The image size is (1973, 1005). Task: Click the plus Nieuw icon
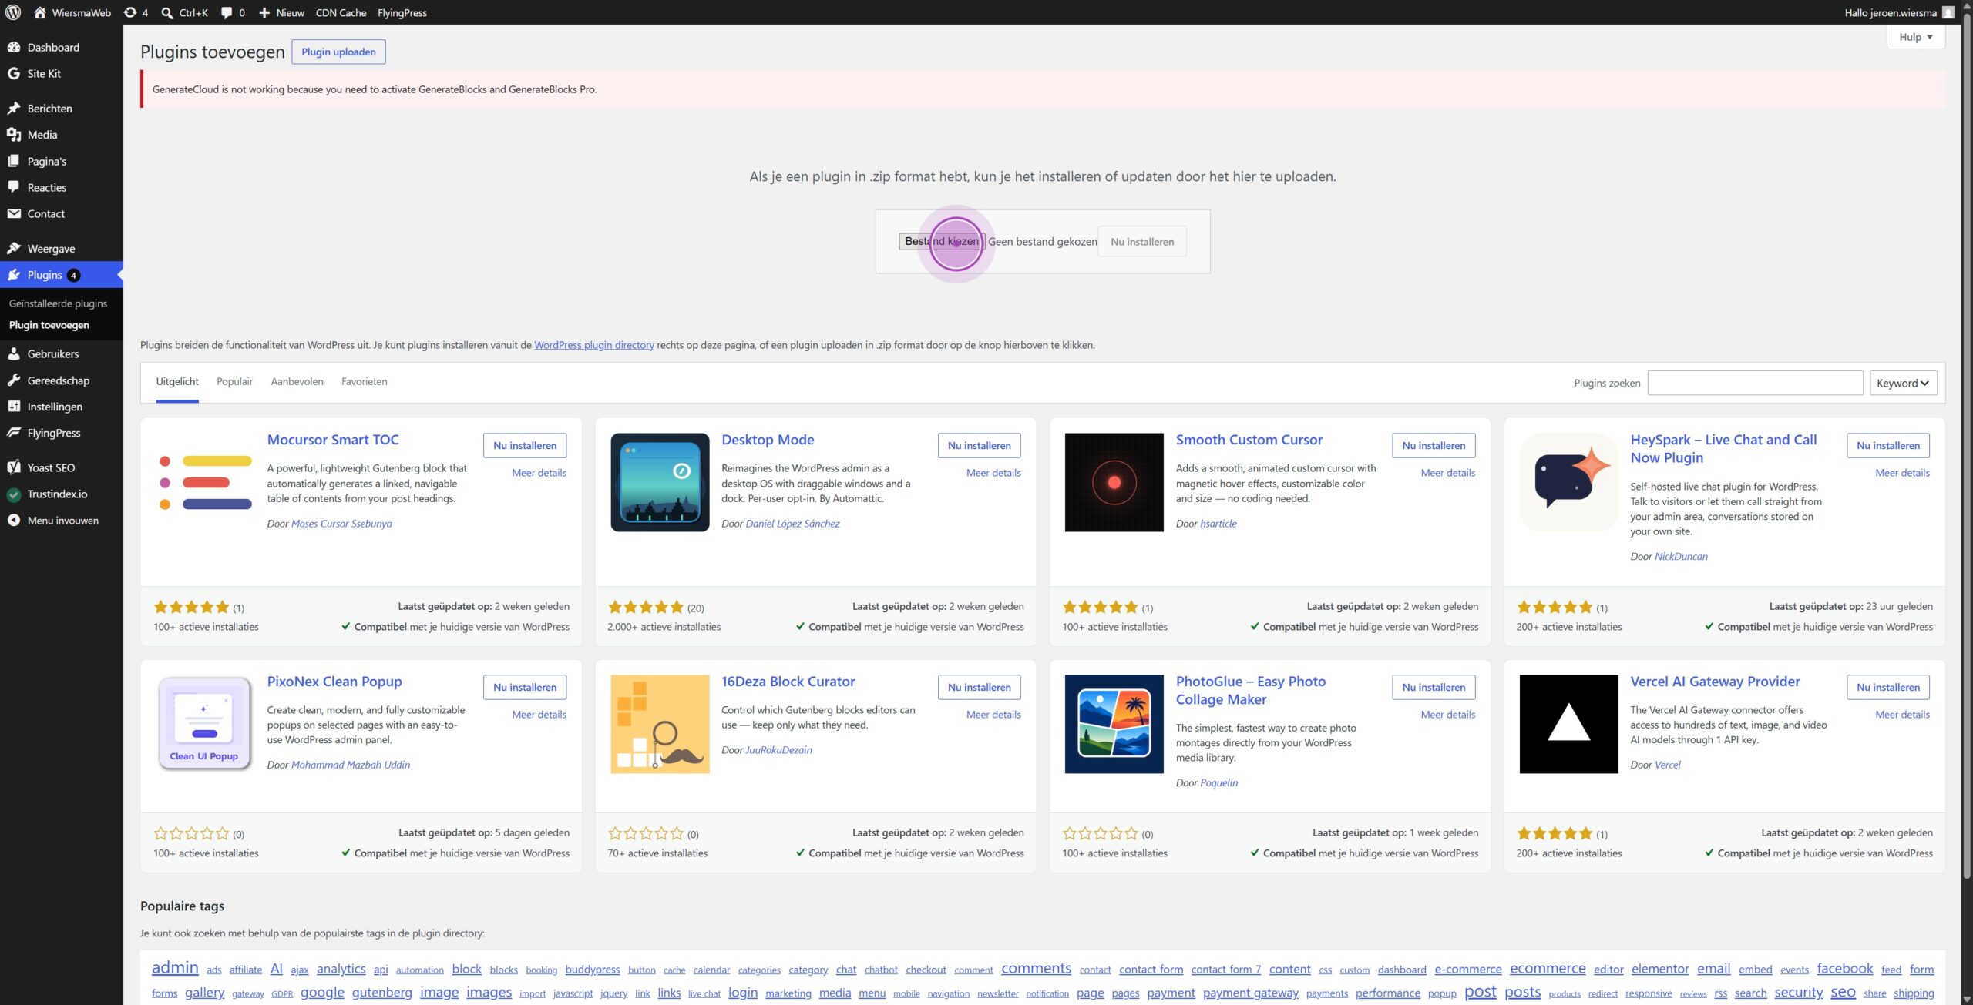click(264, 12)
